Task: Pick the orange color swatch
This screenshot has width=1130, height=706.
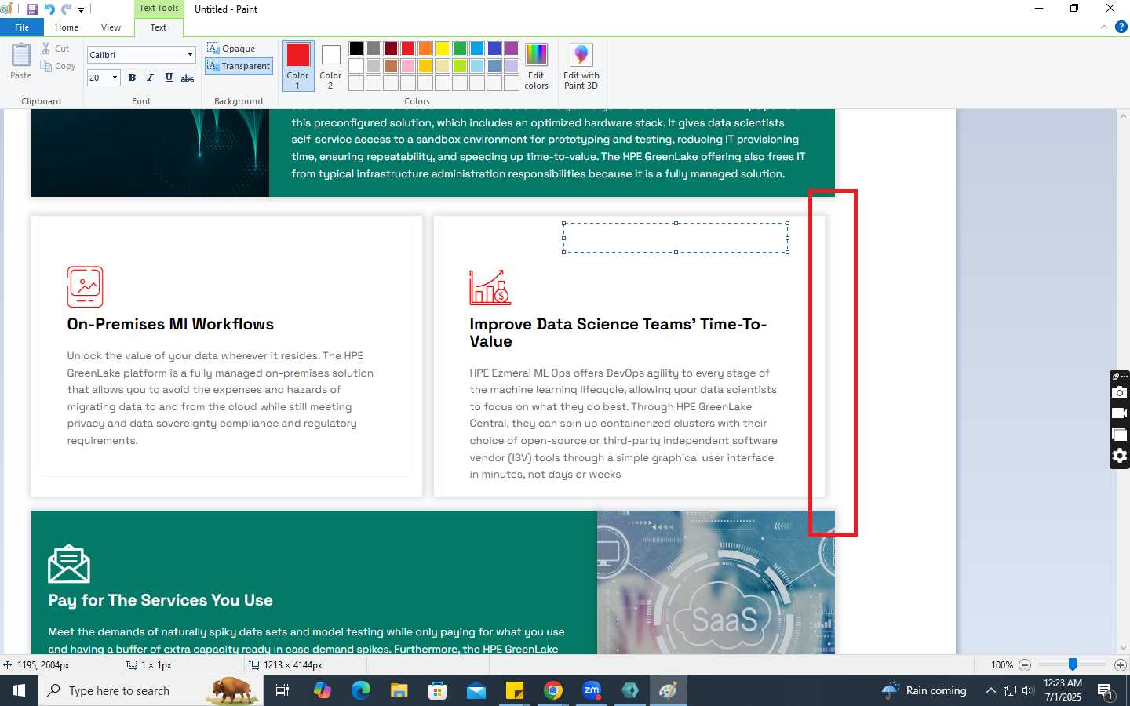Action: pos(425,49)
